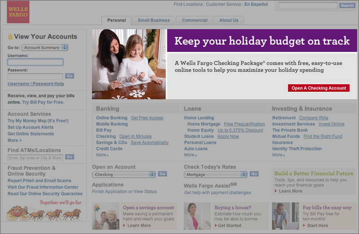Click the padlock icon beside View Your Accounts
This screenshot has height=234, width=359.
(10, 36)
